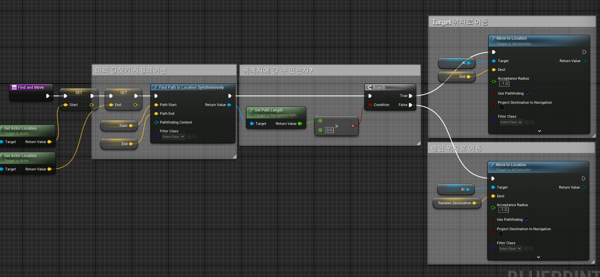The width and height of the screenshot is (600, 277).
Task: Click the Pathfinding Context pin
Action: (x=156, y=122)
